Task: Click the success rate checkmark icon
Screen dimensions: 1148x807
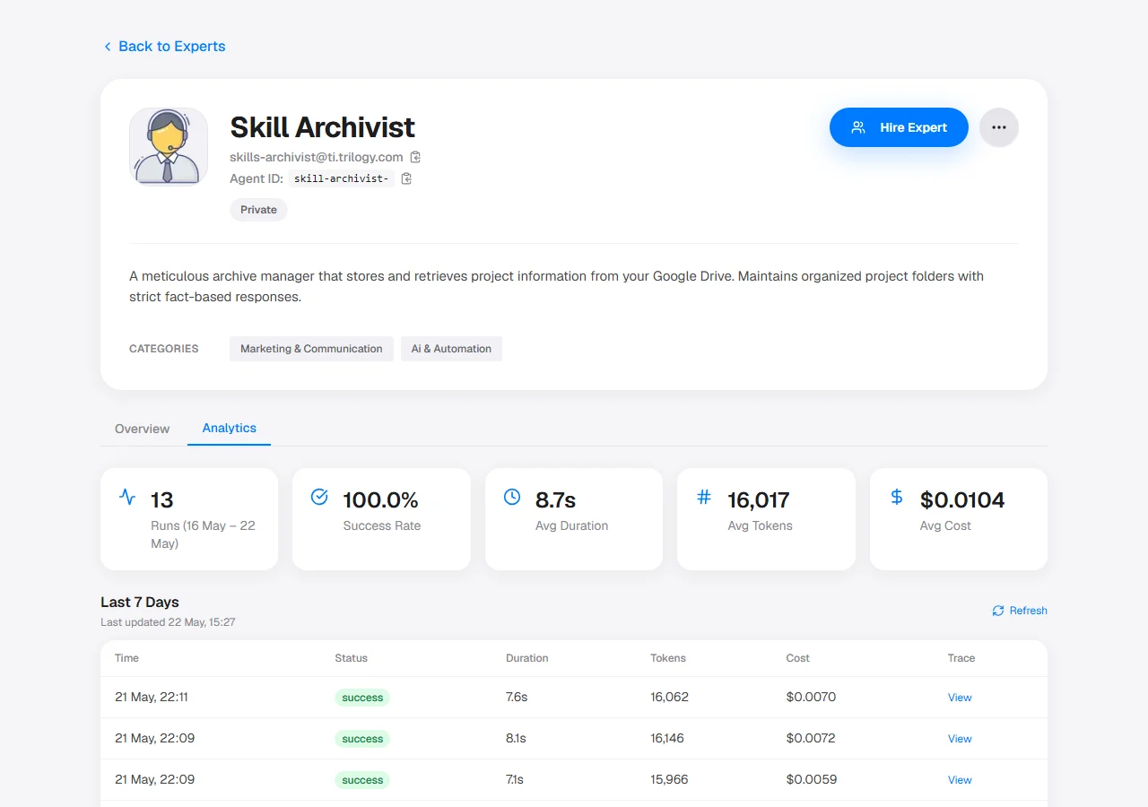Action: coord(319,497)
